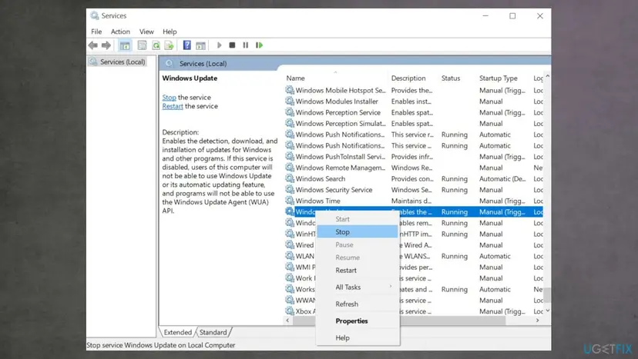Click the Export List toolbar icon
Image resolution: width=638 pixels, height=359 pixels.
(x=170, y=45)
